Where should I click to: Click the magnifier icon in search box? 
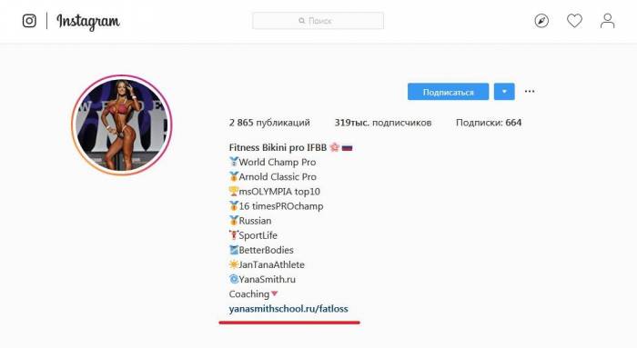click(301, 21)
